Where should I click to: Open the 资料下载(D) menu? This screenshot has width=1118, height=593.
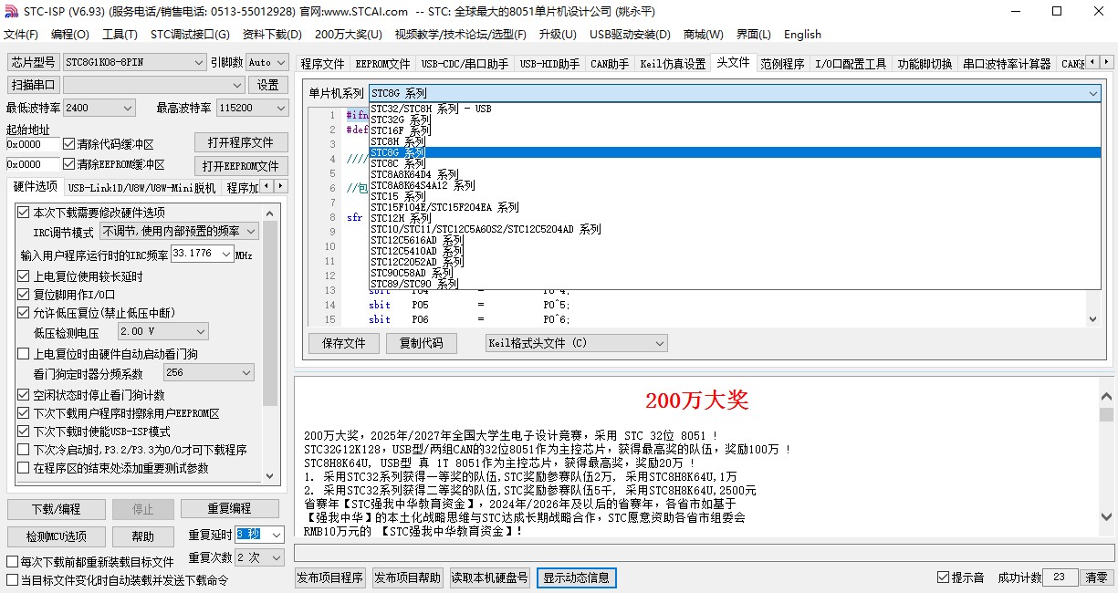pos(272,35)
